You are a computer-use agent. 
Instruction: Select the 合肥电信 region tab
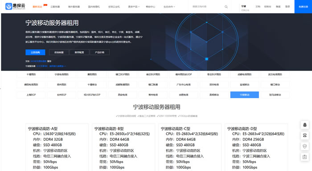[184, 95]
